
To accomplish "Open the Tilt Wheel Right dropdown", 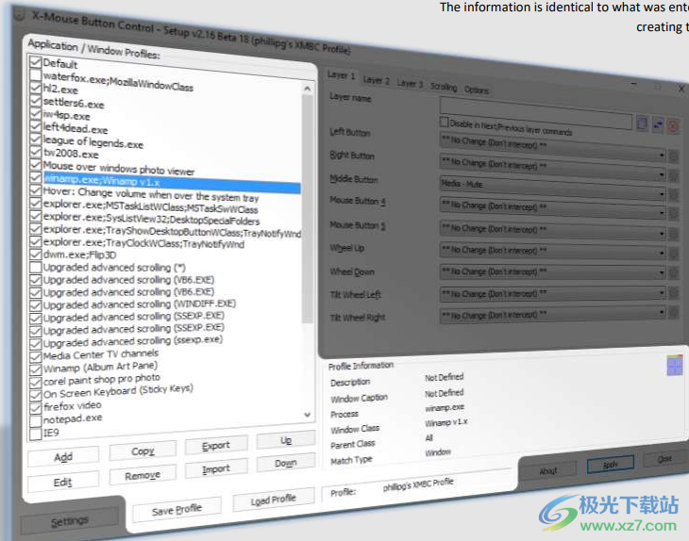I will pos(553,314).
